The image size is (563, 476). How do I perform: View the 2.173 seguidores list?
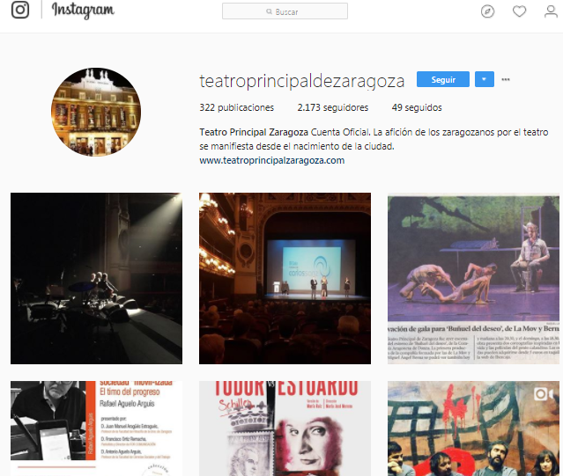point(332,107)
